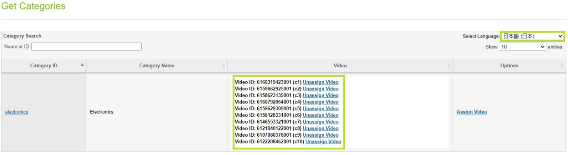Screen dimensions: 568x155
Task: Unassign video 6122208462001 (c10)
Action: pyautogui.click(x=323, y=142)
